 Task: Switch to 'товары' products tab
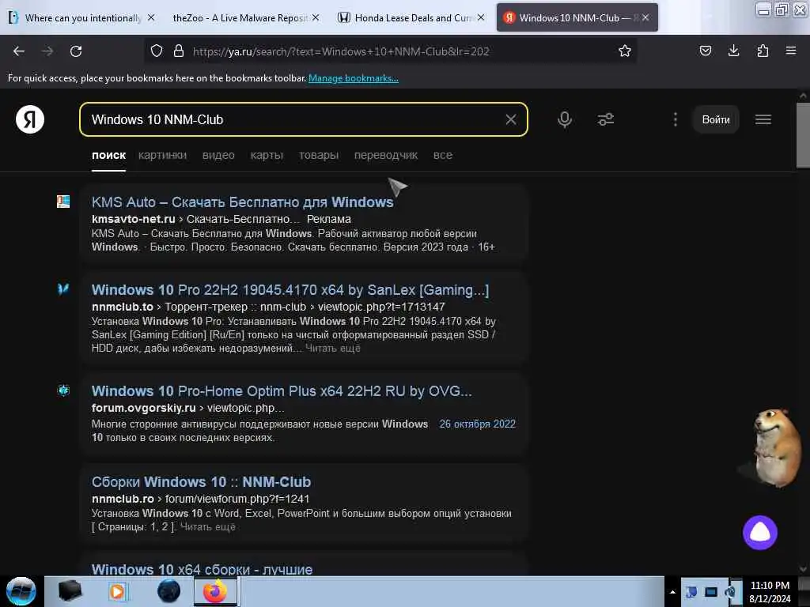(318, 156)
